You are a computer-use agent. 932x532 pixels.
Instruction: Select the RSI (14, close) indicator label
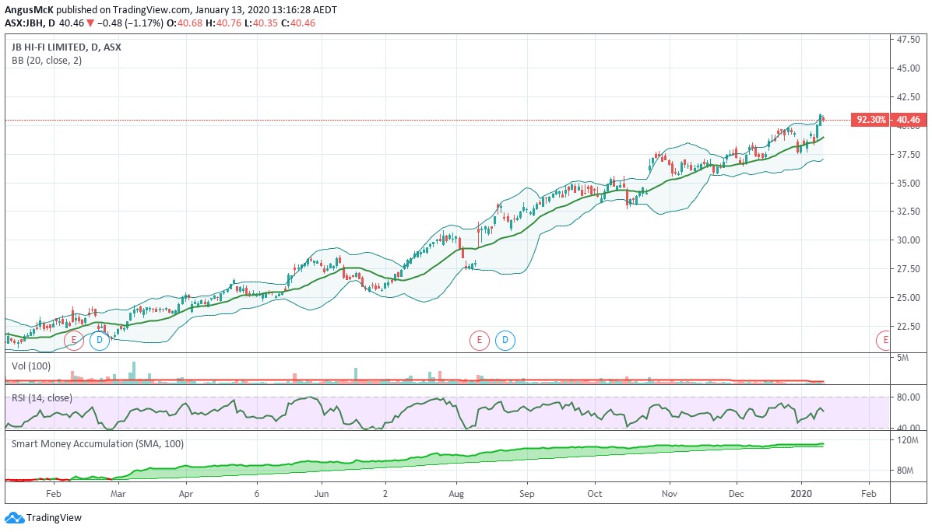(x=41, y=397)
